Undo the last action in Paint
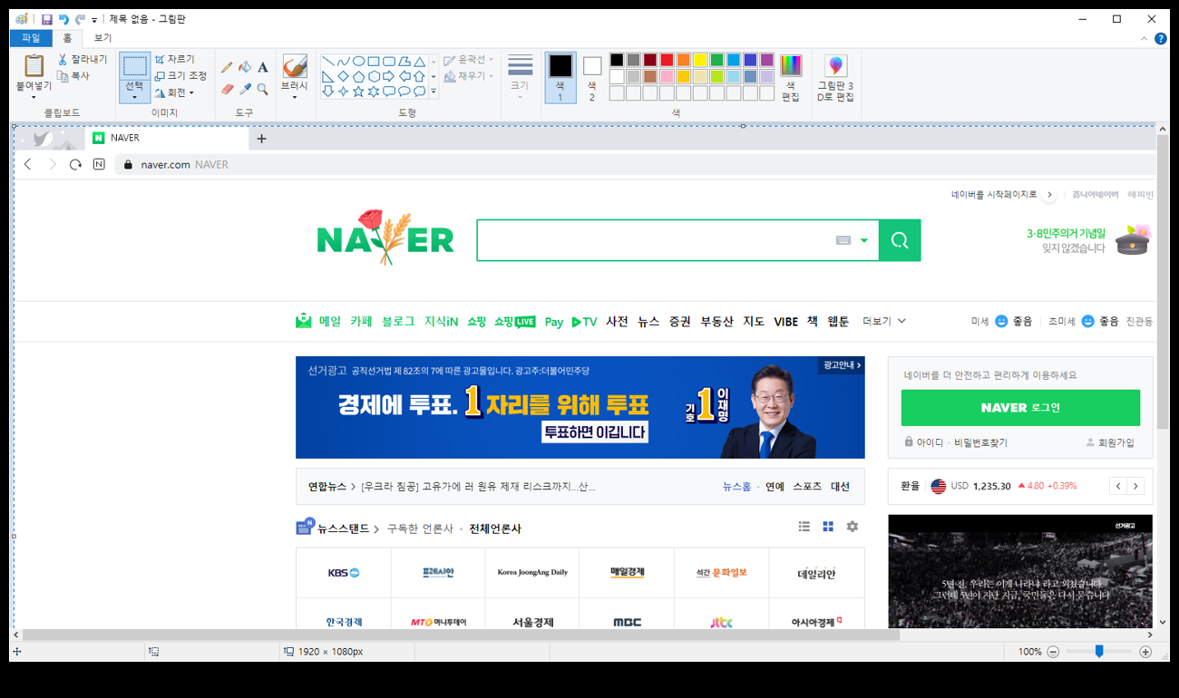Screen dimensions: 1179x698 coord(63,19)
